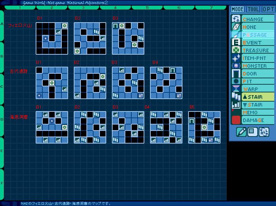Click door tile in 古代遺跡 B4 map
Screen dimensions: 276x206
coord(173,70)
